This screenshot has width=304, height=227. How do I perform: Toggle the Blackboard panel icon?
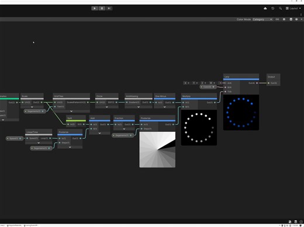[277, 19]
